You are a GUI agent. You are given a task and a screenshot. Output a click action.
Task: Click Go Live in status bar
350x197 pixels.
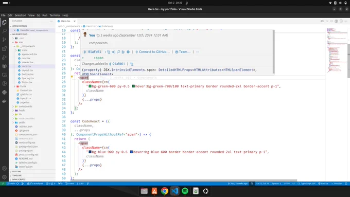[x=323, y=184]
